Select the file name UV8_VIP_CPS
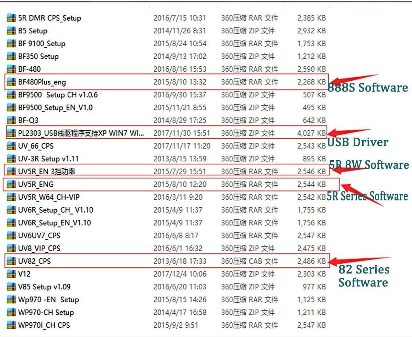 tap(39, 248)
